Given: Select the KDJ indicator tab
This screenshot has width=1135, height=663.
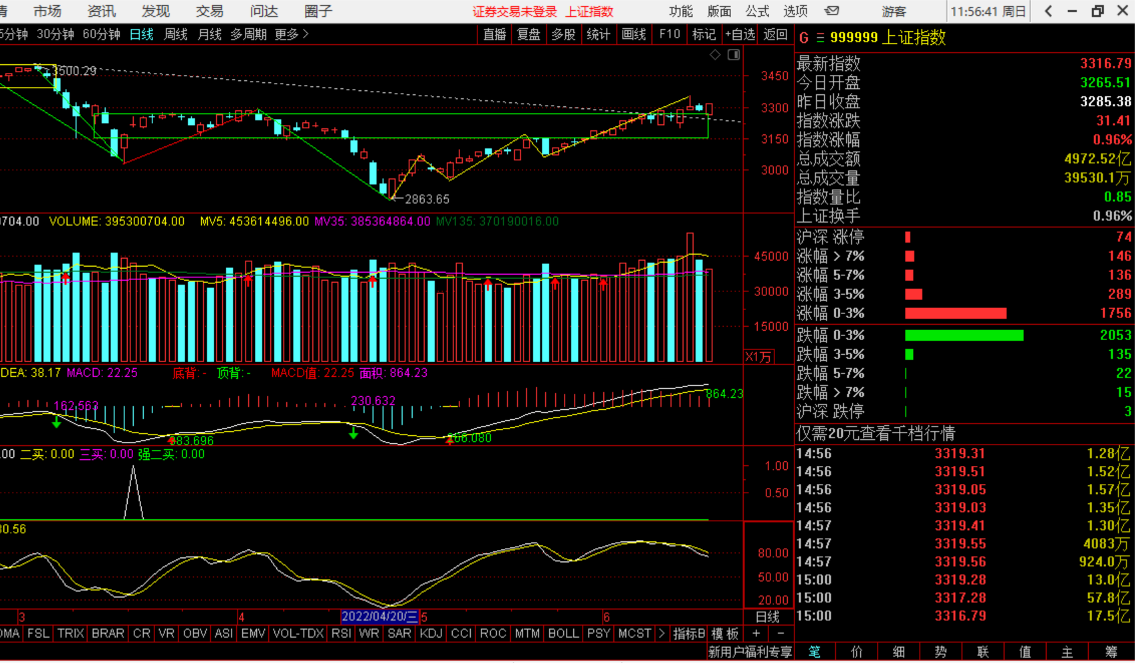Looking at the screenshot, I should coord(431,633).
